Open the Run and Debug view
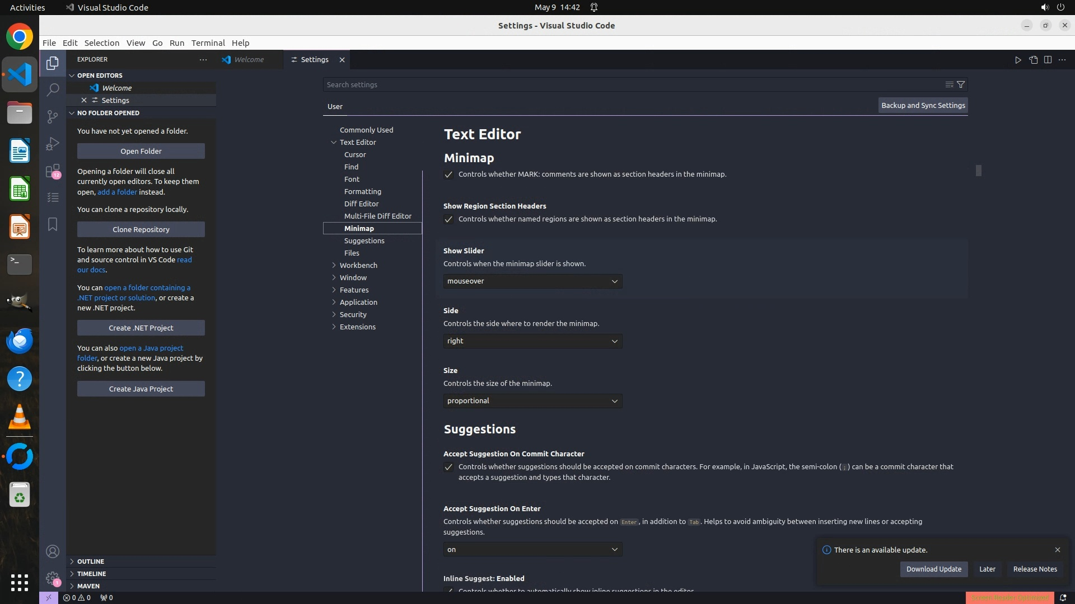The width and height of the screenshot is (1075, 604). point(53,144)
